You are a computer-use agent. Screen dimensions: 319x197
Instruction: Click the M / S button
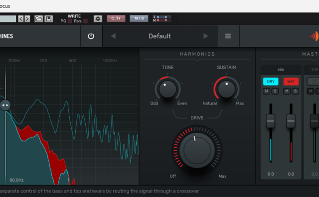click(x=139, y=18)
